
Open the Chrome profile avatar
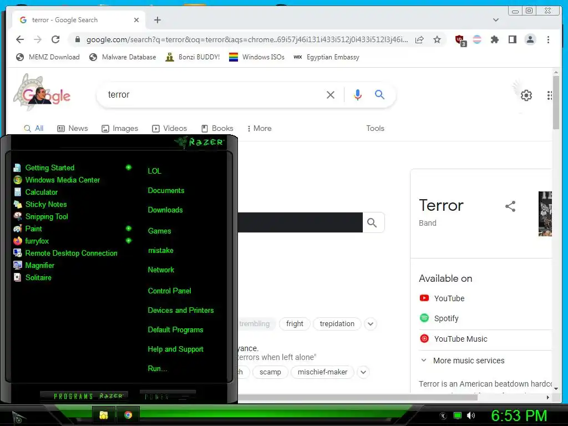point(530,39)
